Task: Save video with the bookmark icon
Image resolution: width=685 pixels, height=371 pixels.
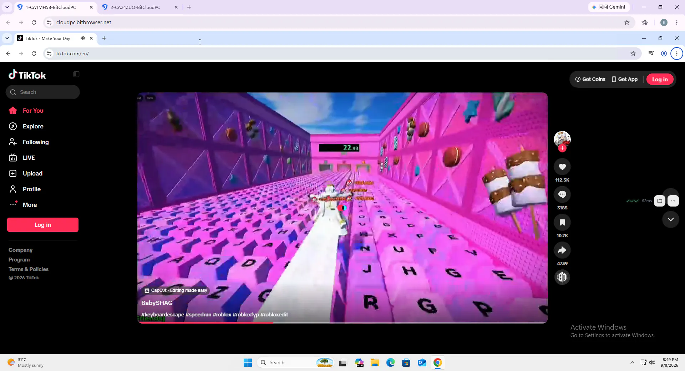Action: pos(562,222)
